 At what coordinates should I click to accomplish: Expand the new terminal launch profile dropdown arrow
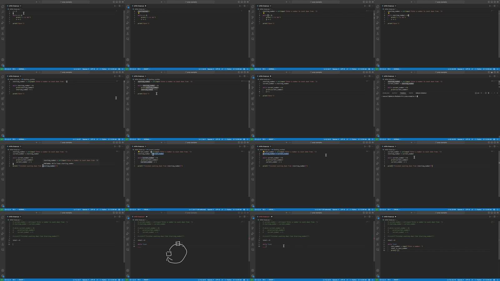[483, 93]
